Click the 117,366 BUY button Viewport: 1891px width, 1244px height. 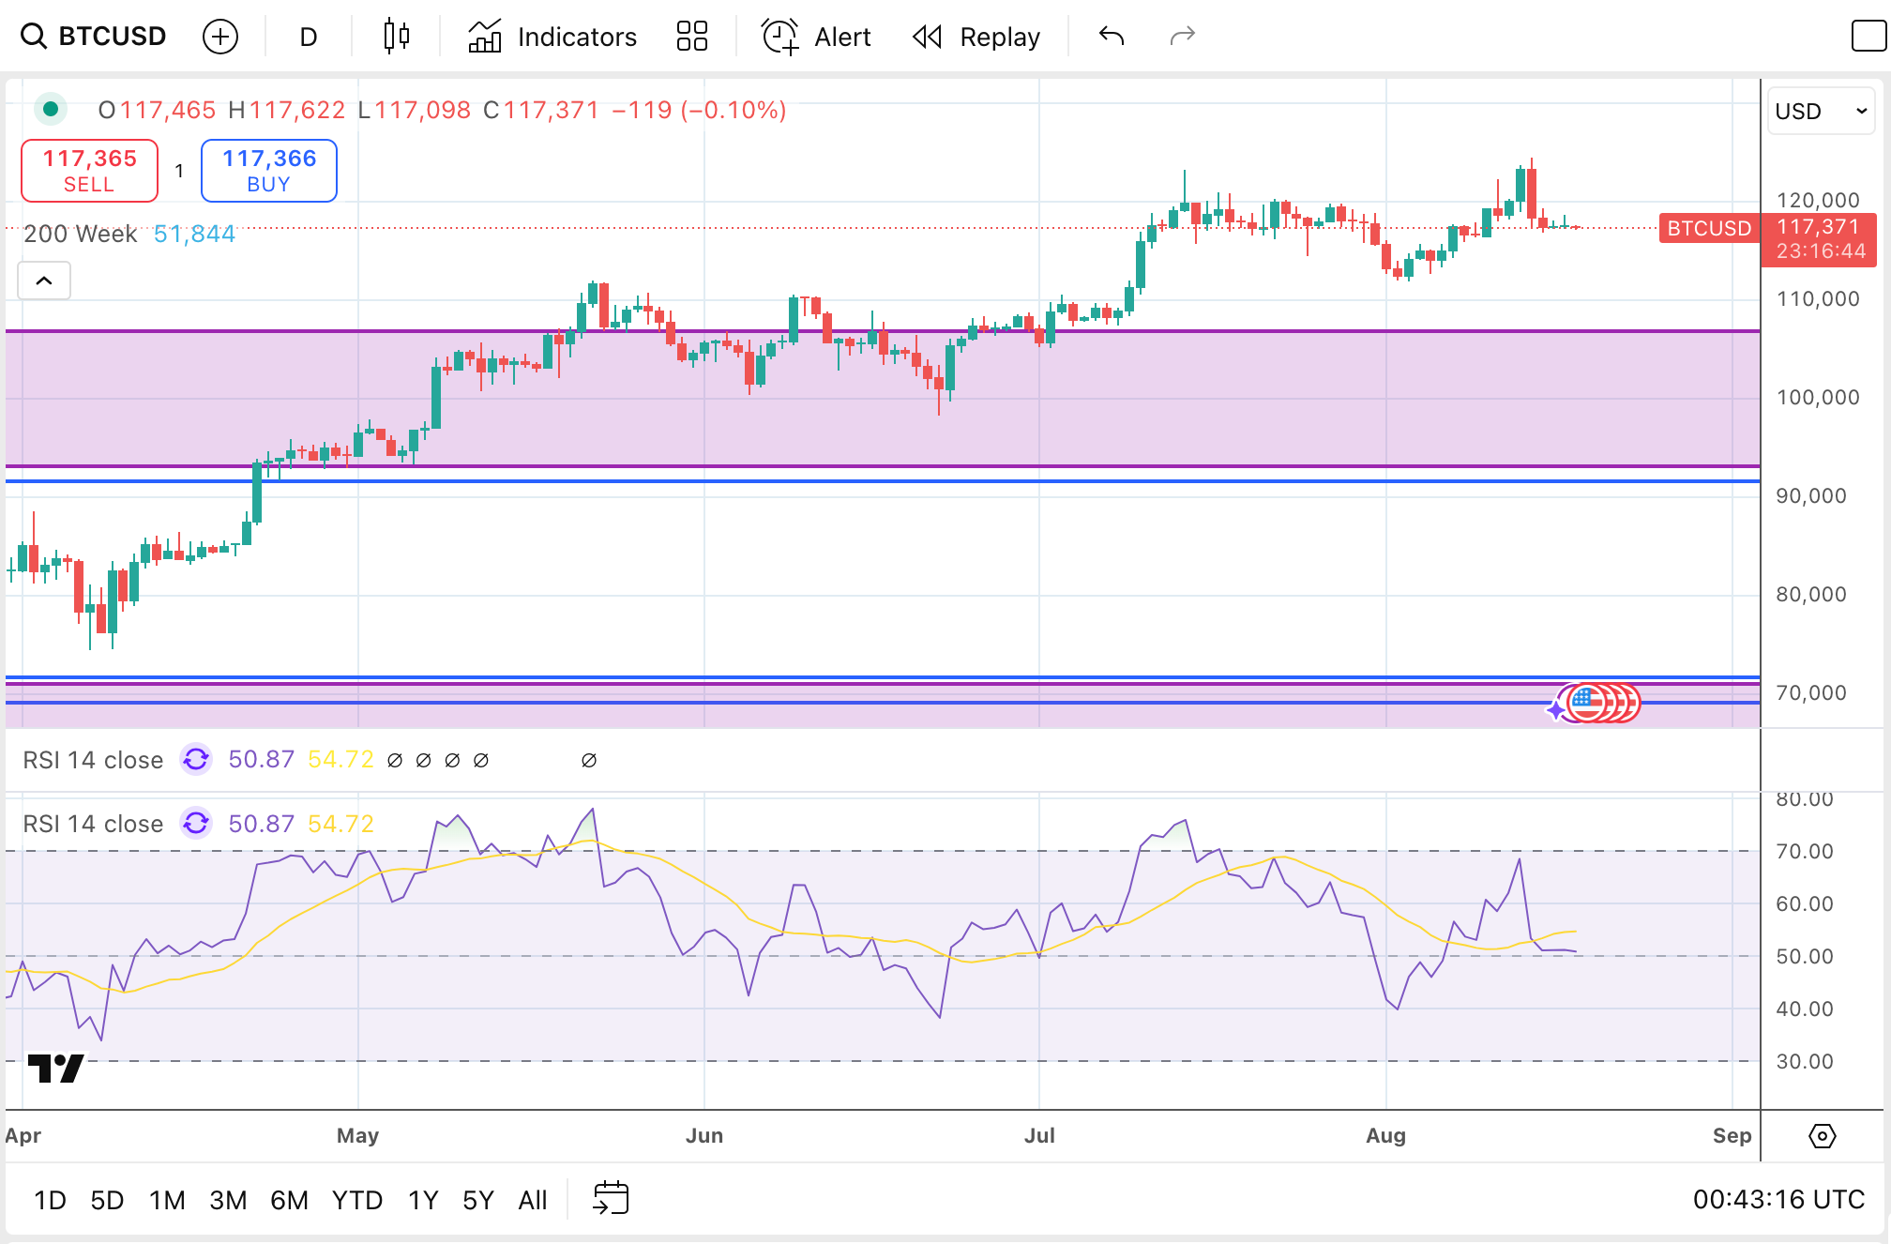click(x=269, y=171)
